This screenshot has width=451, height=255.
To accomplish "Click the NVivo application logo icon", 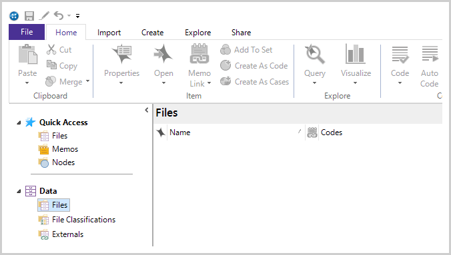I will pos(14,16).
